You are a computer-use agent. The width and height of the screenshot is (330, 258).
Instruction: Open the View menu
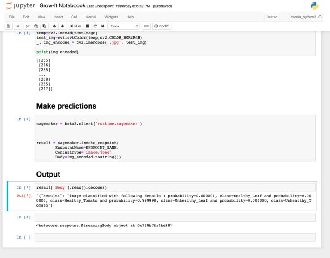click(41, 17)
